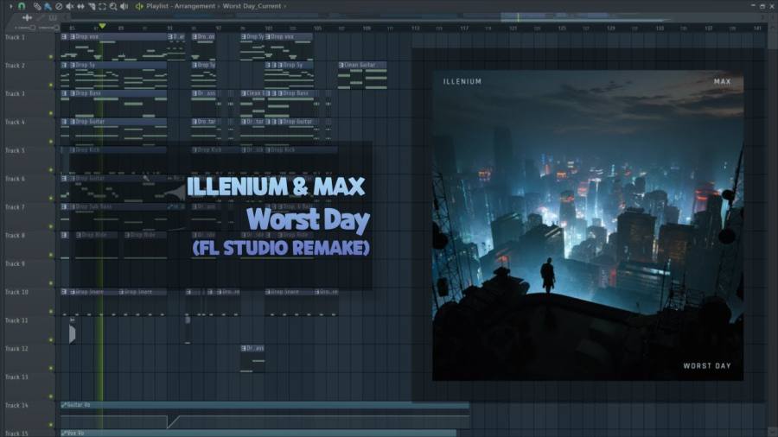778x437 pixels.
Task: Click the Playlist title label
Action: click(156, 6)
